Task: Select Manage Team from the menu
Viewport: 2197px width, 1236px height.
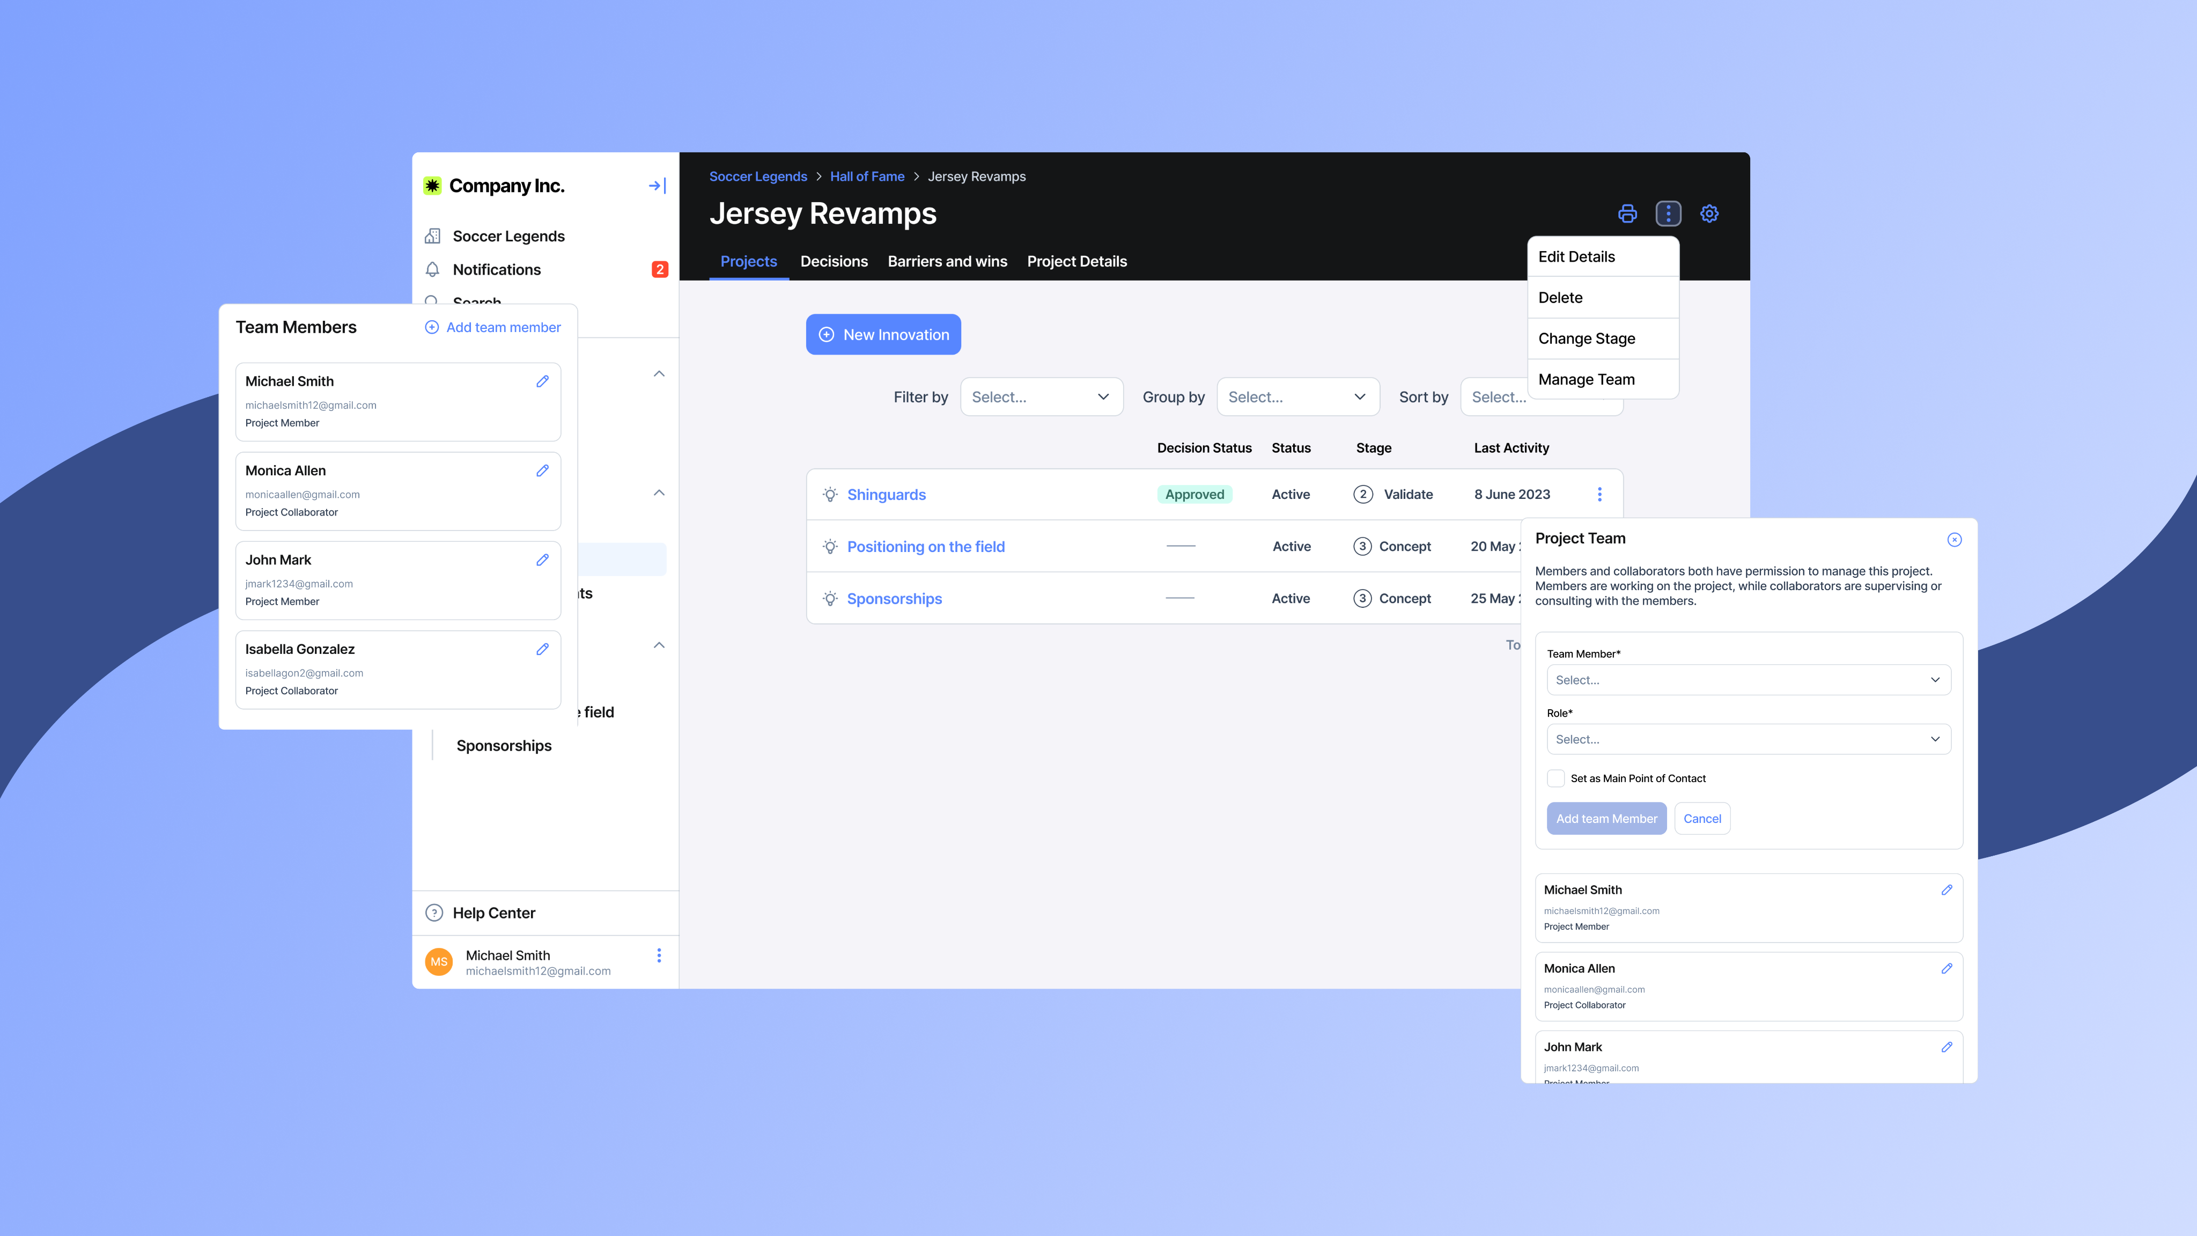Action: [x=1586, y=380]
